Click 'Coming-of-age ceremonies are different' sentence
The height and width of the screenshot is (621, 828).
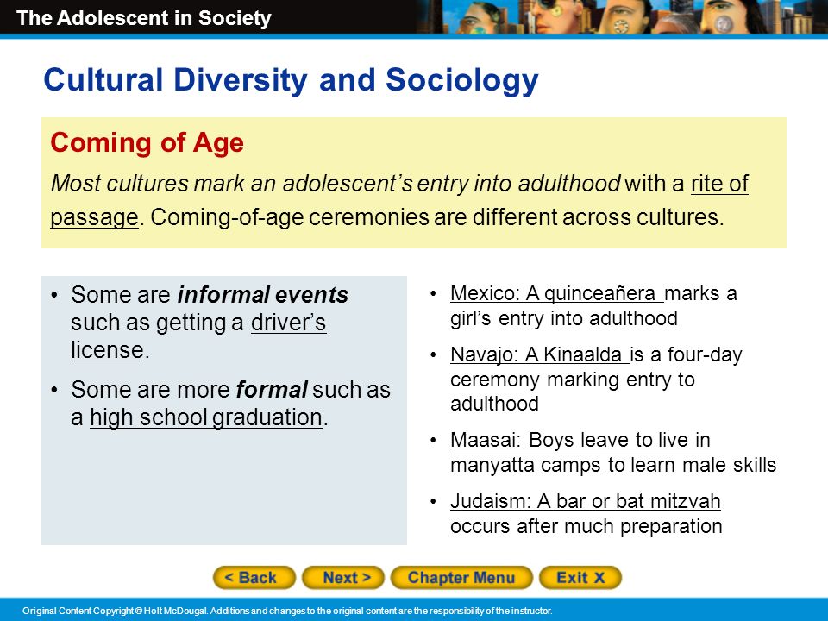click(437, 217)
